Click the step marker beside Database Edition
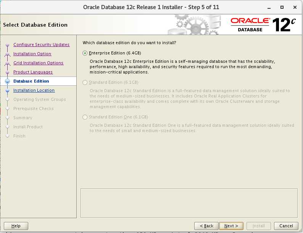303x233 pixels. pos(7,81)
